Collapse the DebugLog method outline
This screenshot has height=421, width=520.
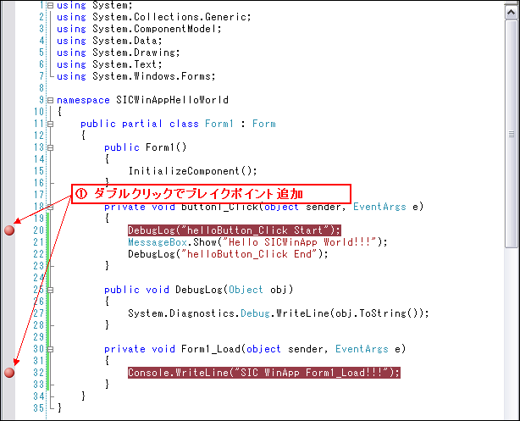(51, 290)
